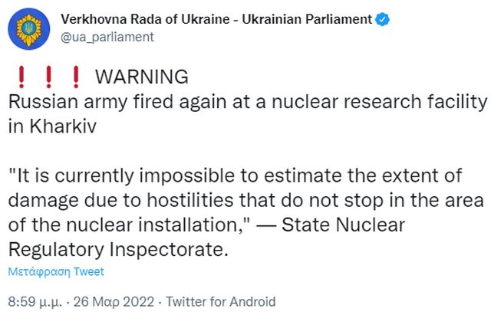
Task: Click the words "State Nuclear" in the tweet
Action: [355, 225]
